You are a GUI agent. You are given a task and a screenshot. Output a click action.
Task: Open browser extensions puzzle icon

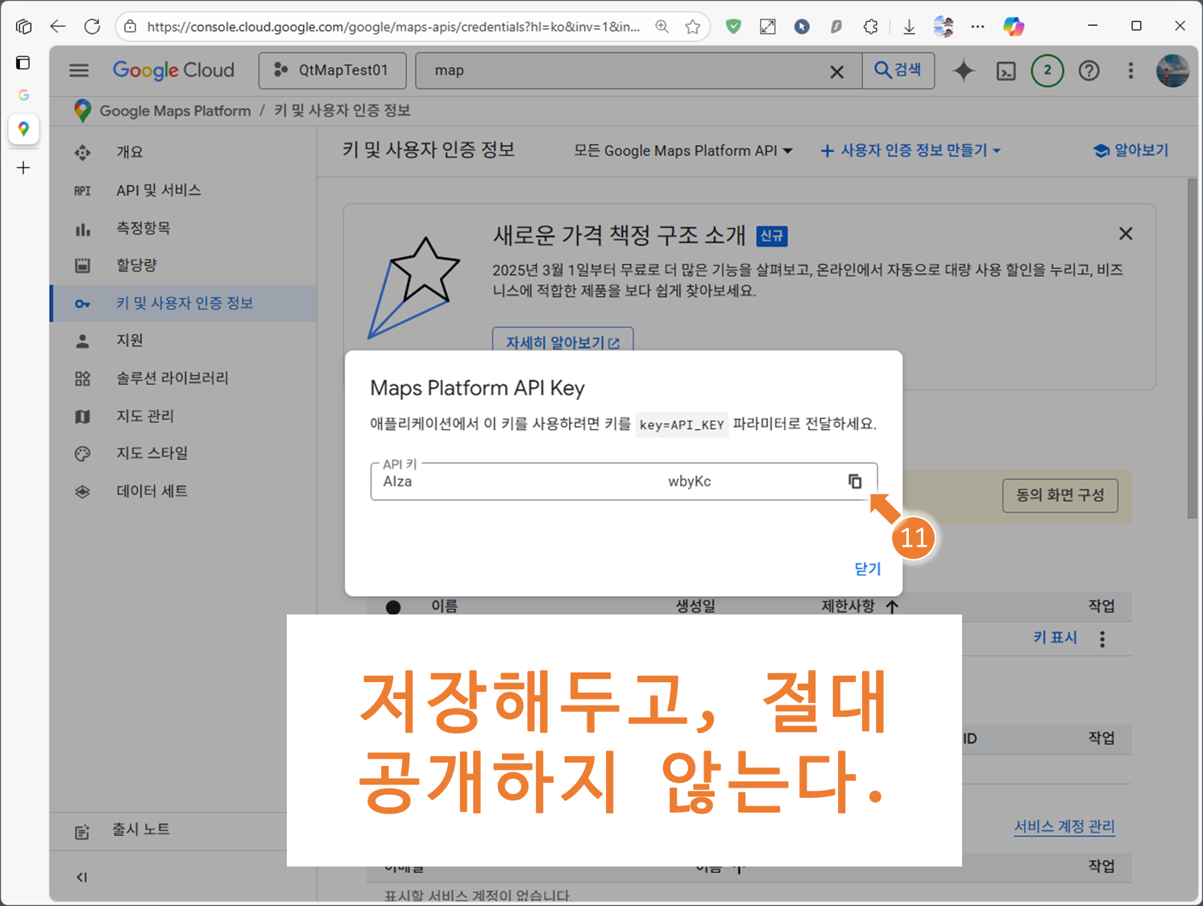pos(870,27)
